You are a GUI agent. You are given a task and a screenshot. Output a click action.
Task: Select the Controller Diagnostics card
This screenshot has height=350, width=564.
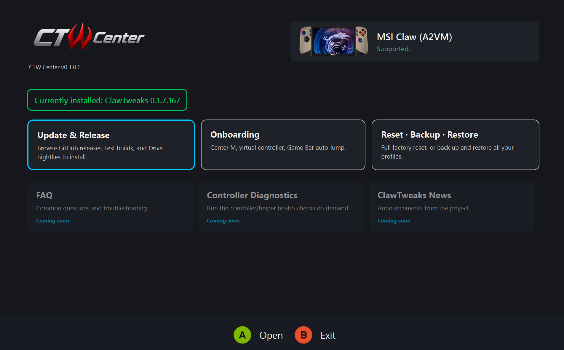click(x=281, y=206)
